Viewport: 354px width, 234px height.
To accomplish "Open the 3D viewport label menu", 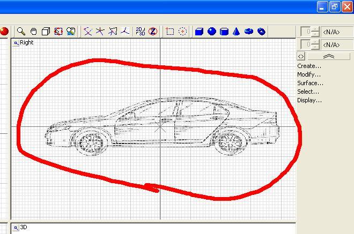I will coord(17,228).
